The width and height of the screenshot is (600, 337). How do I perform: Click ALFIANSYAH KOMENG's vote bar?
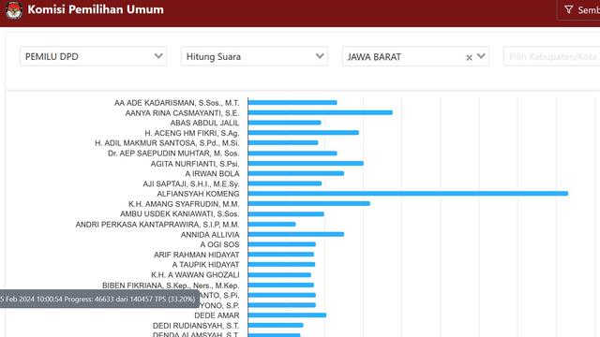pos(408,194)
